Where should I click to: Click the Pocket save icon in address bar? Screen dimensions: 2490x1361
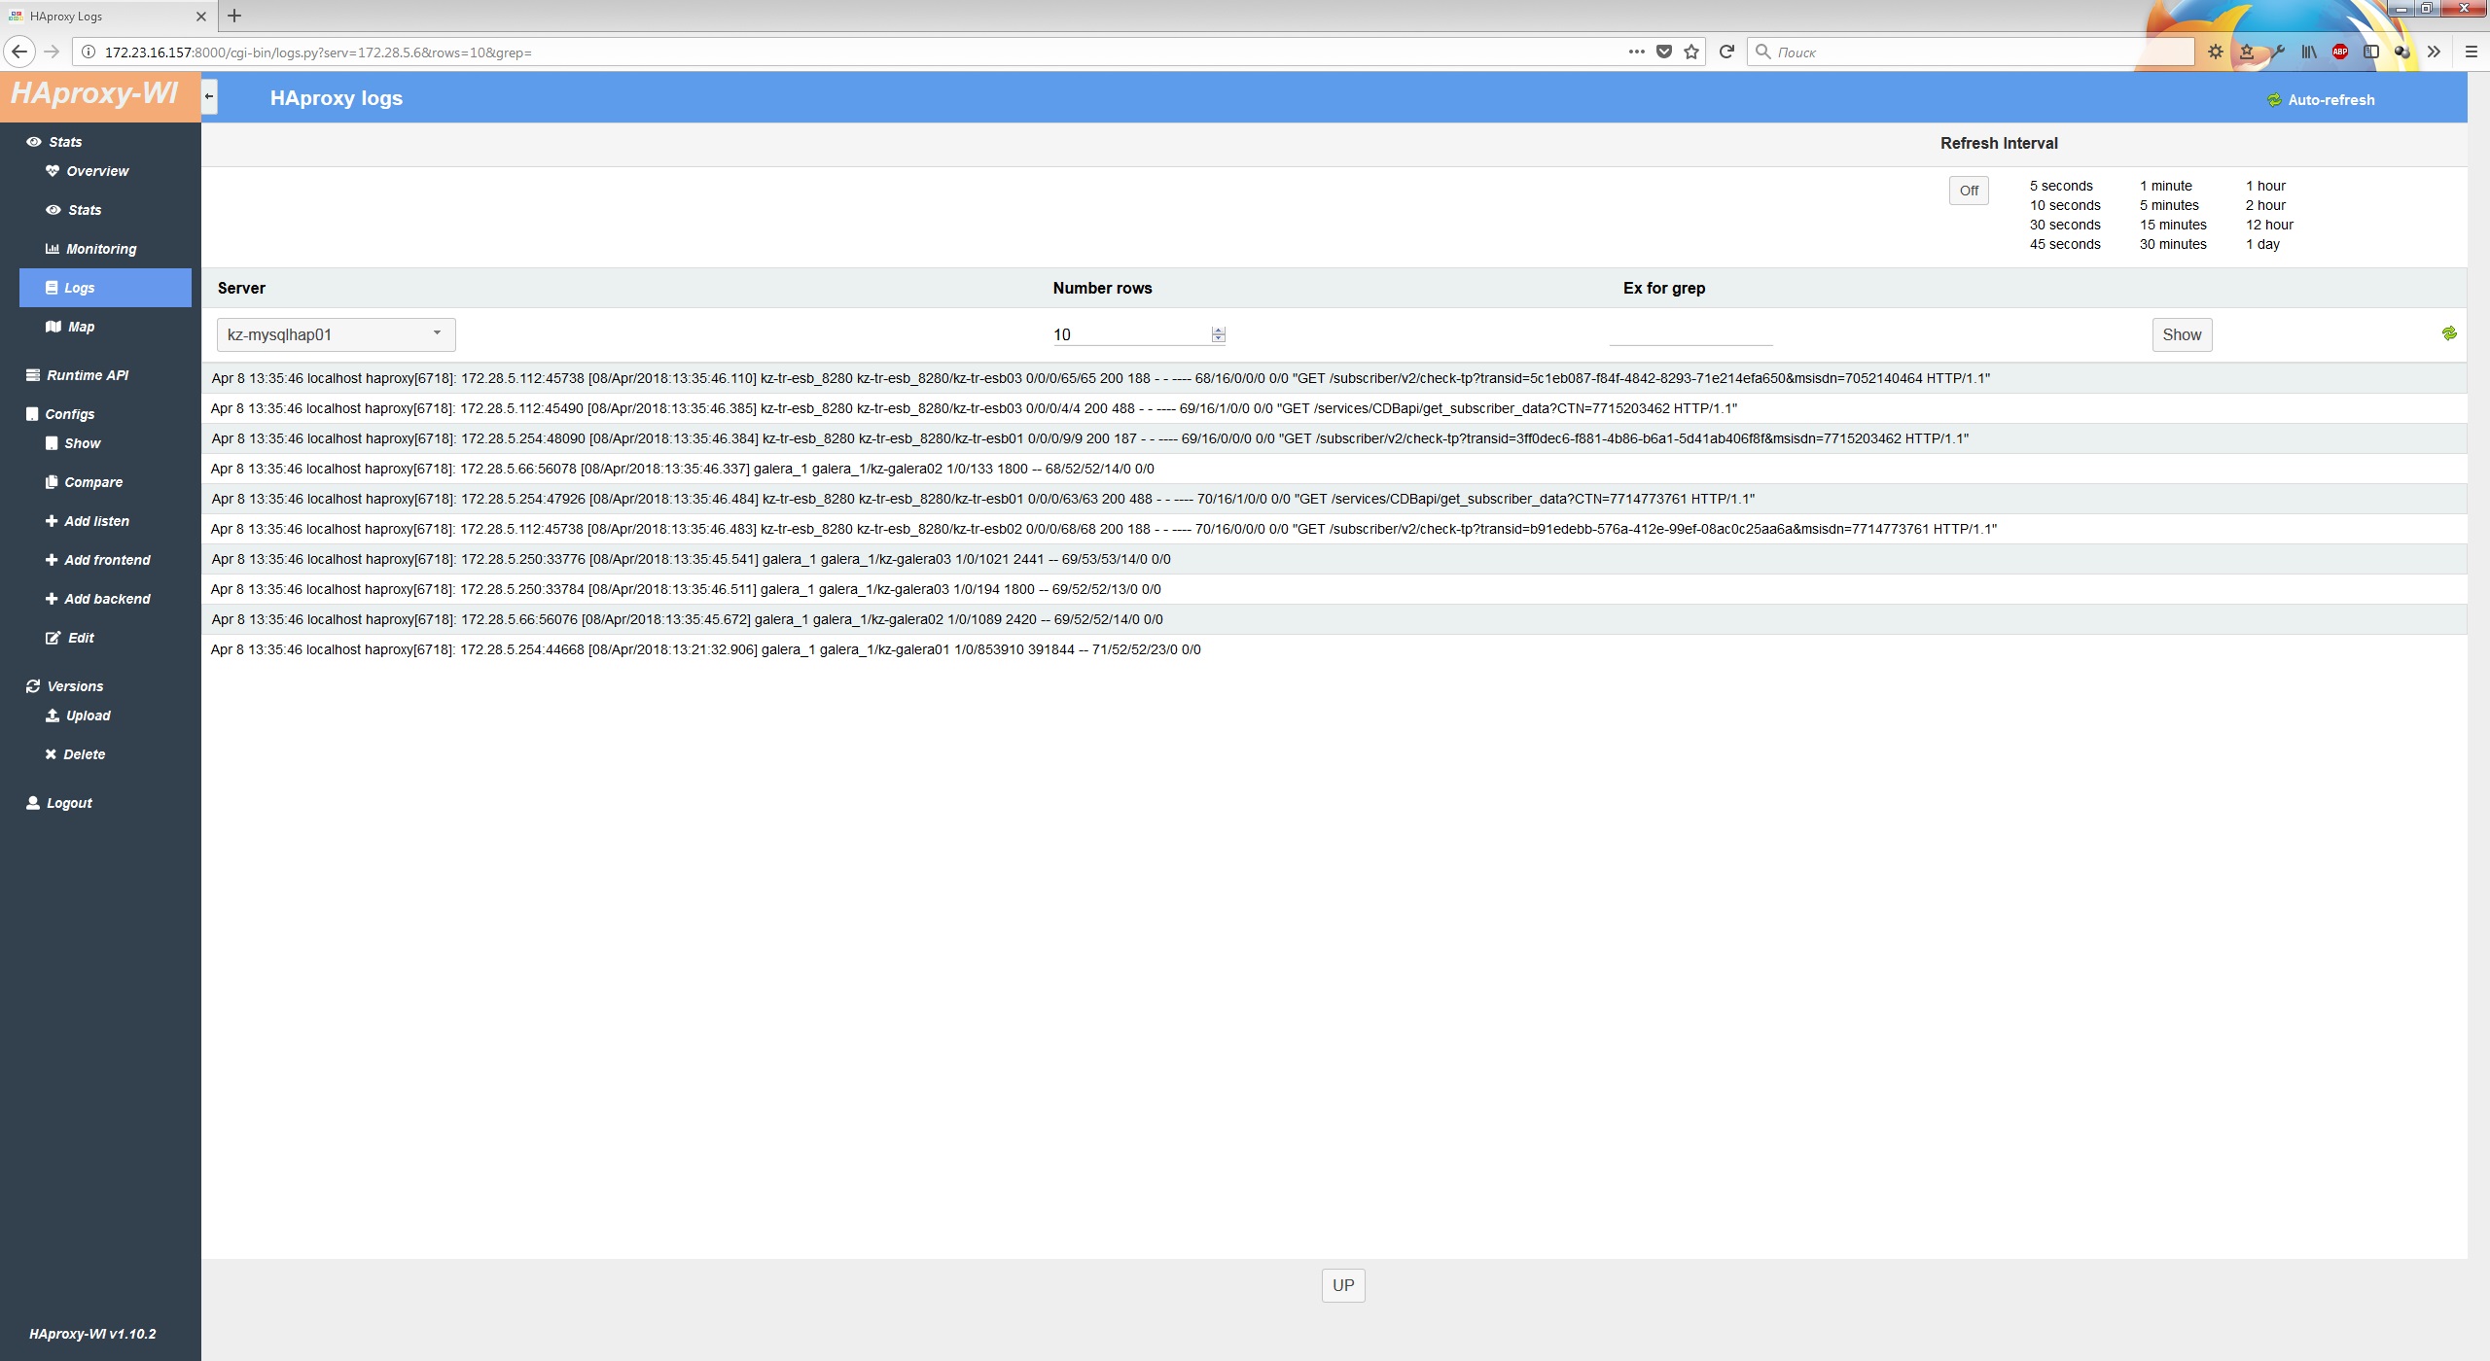click(1664, 52)
